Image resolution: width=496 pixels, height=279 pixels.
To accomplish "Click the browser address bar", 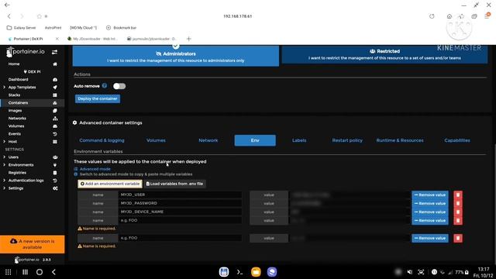I will [238, 16].
